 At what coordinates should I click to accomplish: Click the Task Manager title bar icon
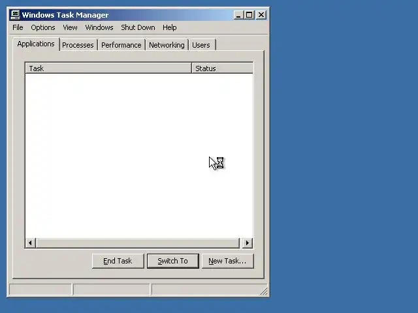[15, 15]
